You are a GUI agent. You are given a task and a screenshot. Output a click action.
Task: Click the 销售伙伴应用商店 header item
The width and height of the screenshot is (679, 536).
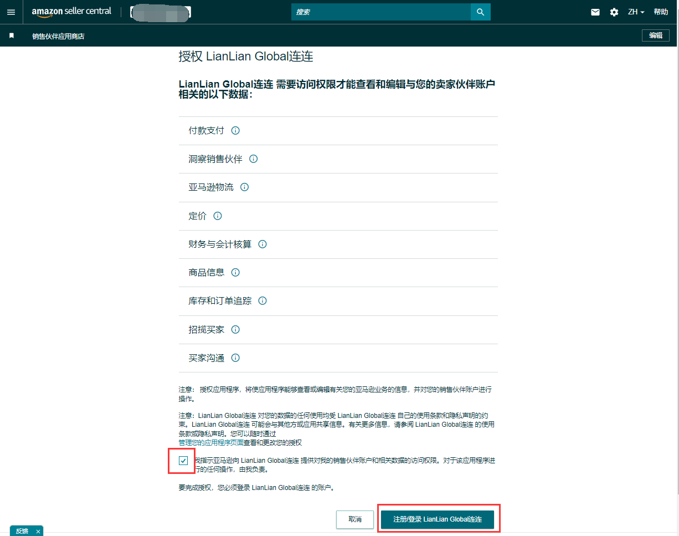(x=58, y=37)
